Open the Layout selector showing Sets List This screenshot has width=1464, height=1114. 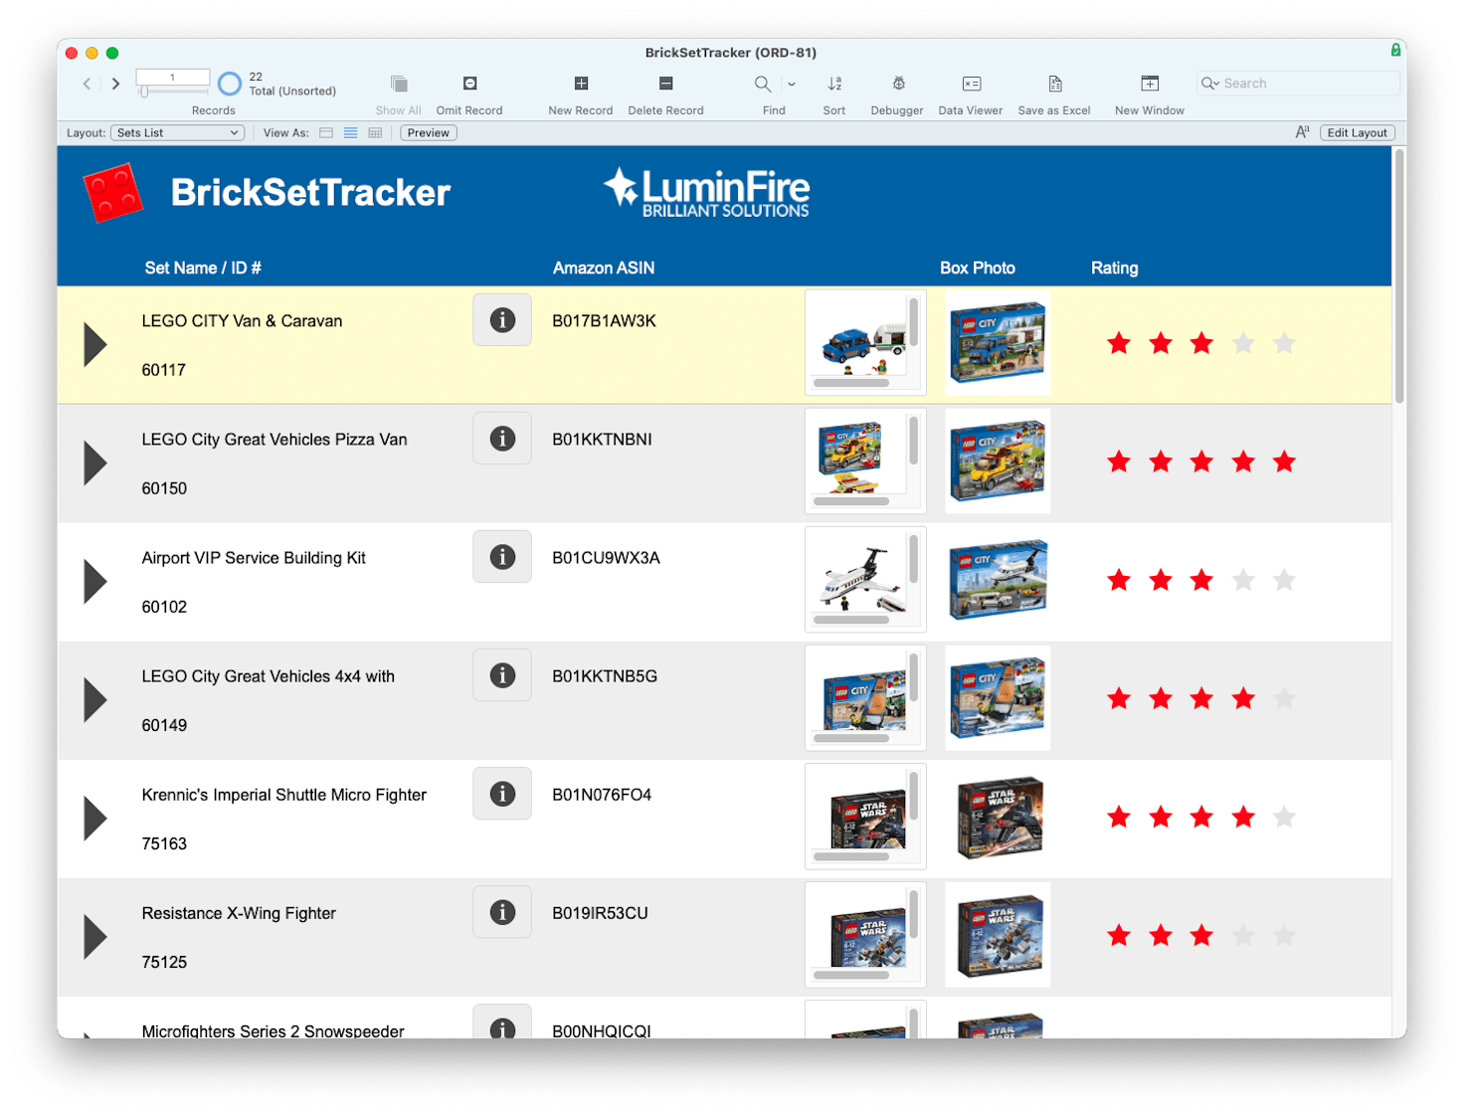coord(177,132)
